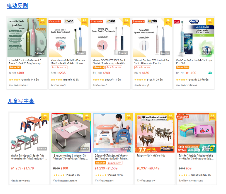Click the Dolly kids study desk title
226x194 pixels.
[112, 157]
